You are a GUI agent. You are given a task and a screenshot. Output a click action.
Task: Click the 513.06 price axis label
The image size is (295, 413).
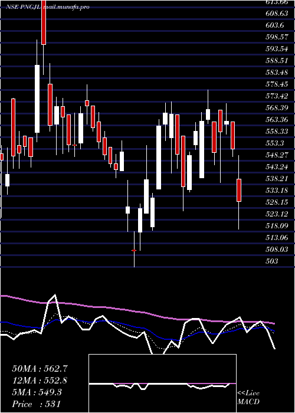coord(277,238)
